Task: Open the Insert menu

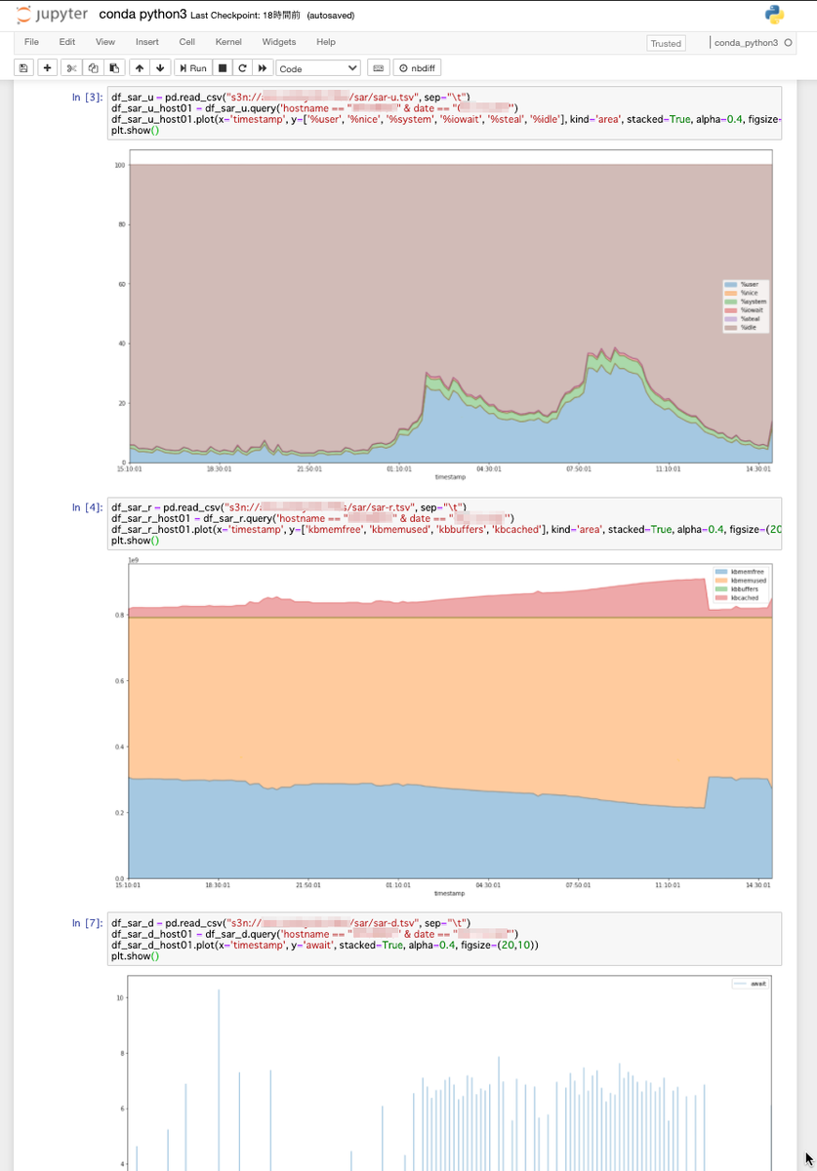Action: [x=147, y=42]
